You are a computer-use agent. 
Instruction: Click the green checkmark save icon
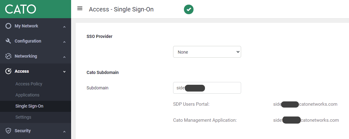click(189, 9)
